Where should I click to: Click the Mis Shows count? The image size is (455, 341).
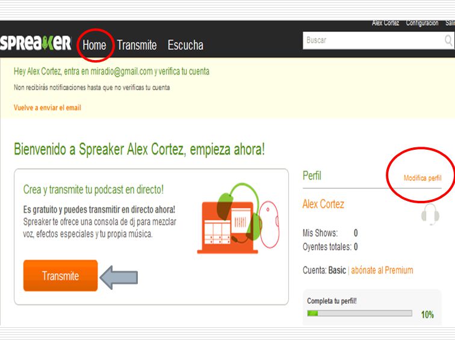(x=356, y=233)
